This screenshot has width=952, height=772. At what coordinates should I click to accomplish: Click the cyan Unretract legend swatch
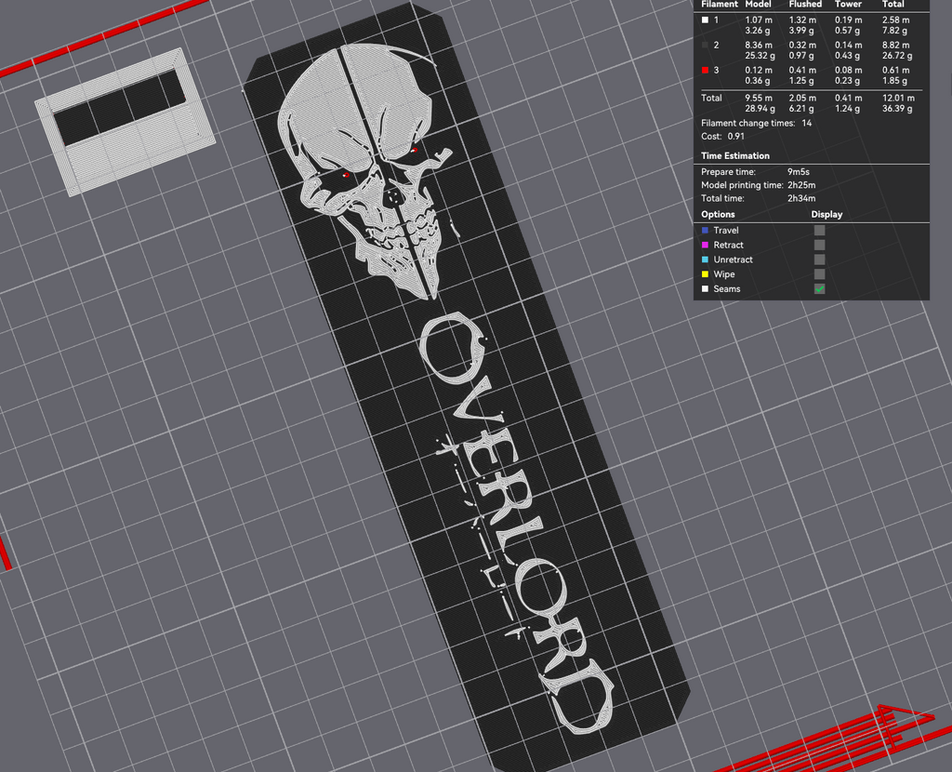(705, 260)
